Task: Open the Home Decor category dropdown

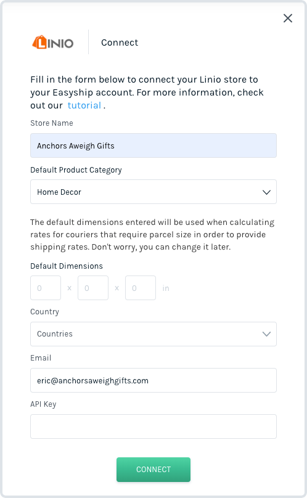Action: coord(153,192)
